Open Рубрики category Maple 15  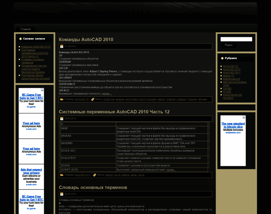click(228, 76)
